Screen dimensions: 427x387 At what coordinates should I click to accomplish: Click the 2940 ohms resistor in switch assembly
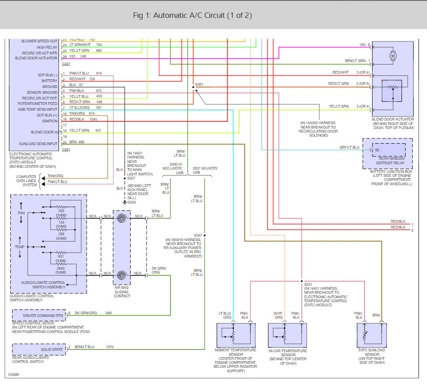coord(61,264)
